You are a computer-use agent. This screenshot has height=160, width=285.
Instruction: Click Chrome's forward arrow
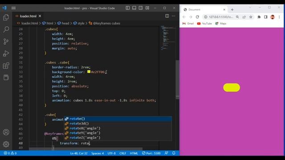191,17
